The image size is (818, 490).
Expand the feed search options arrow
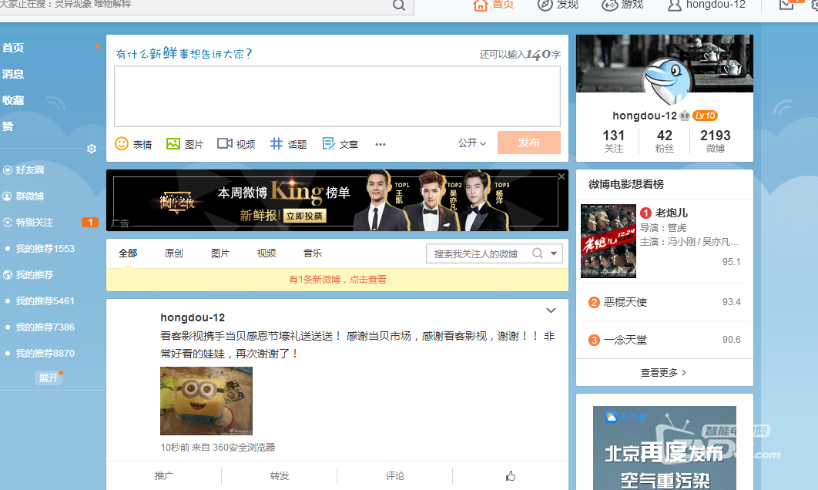[x=554, y=253]
